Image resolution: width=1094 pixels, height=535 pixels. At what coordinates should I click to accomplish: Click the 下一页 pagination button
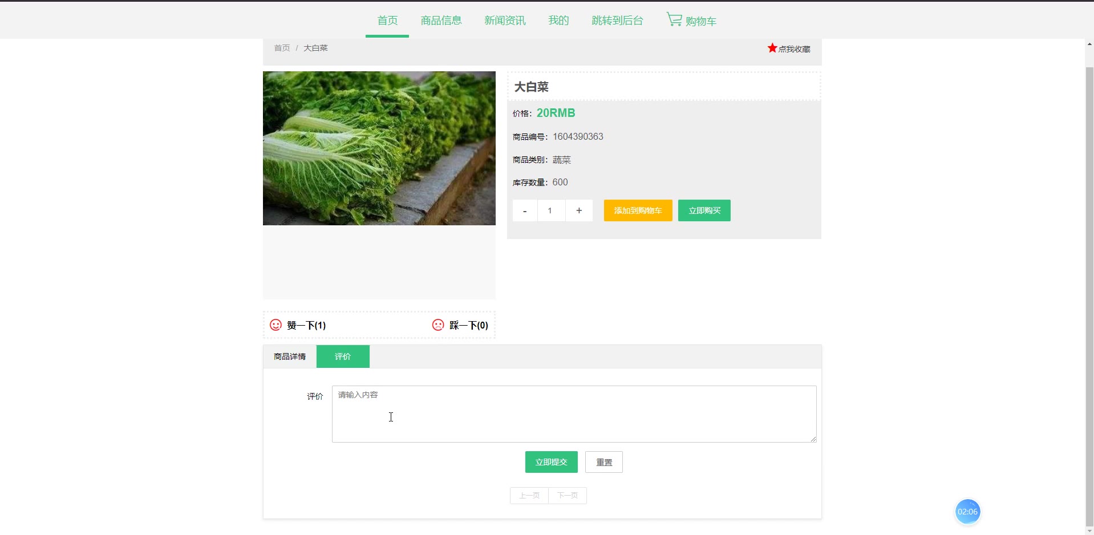[568, 496]
